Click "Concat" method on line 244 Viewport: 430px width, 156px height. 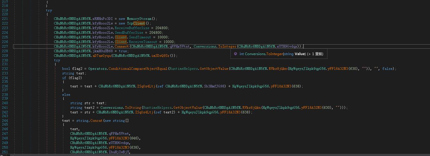(x=96, y=121)
